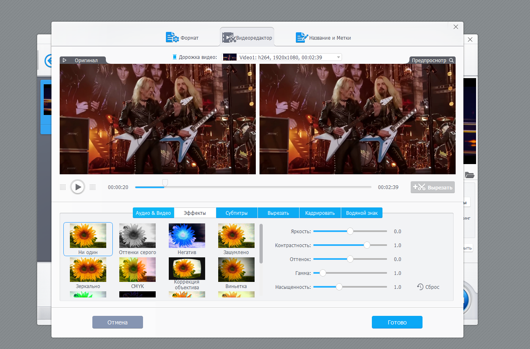530x349 pixels.
Task: Switch to the Субтитры tab
Action: click(x=237, y=213)
